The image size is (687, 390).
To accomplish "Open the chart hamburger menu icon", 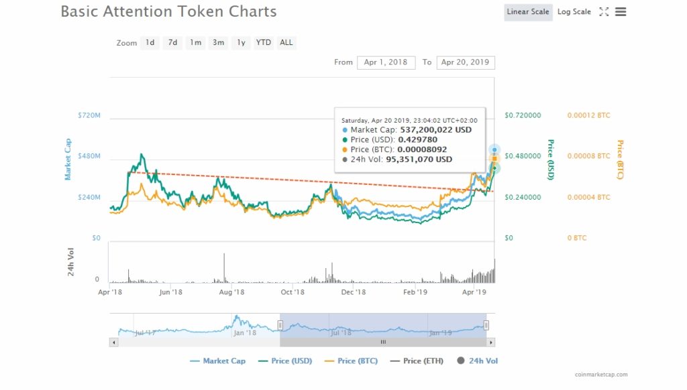I will pos(620,11).
